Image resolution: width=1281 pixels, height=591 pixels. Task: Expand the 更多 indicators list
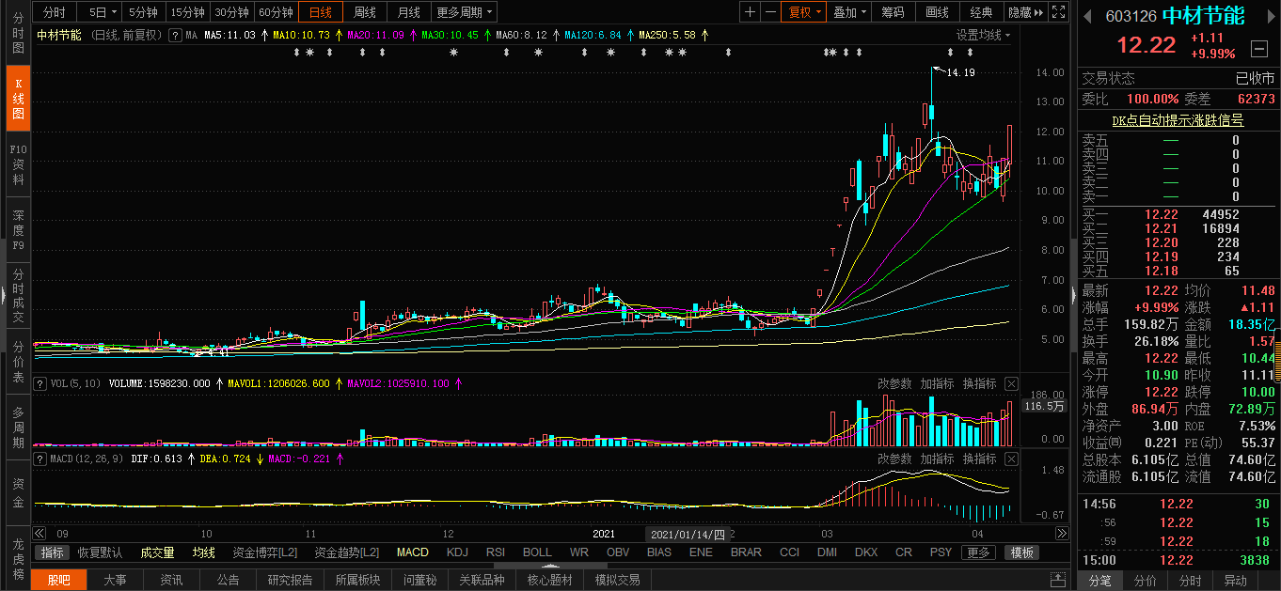[979, 552]
